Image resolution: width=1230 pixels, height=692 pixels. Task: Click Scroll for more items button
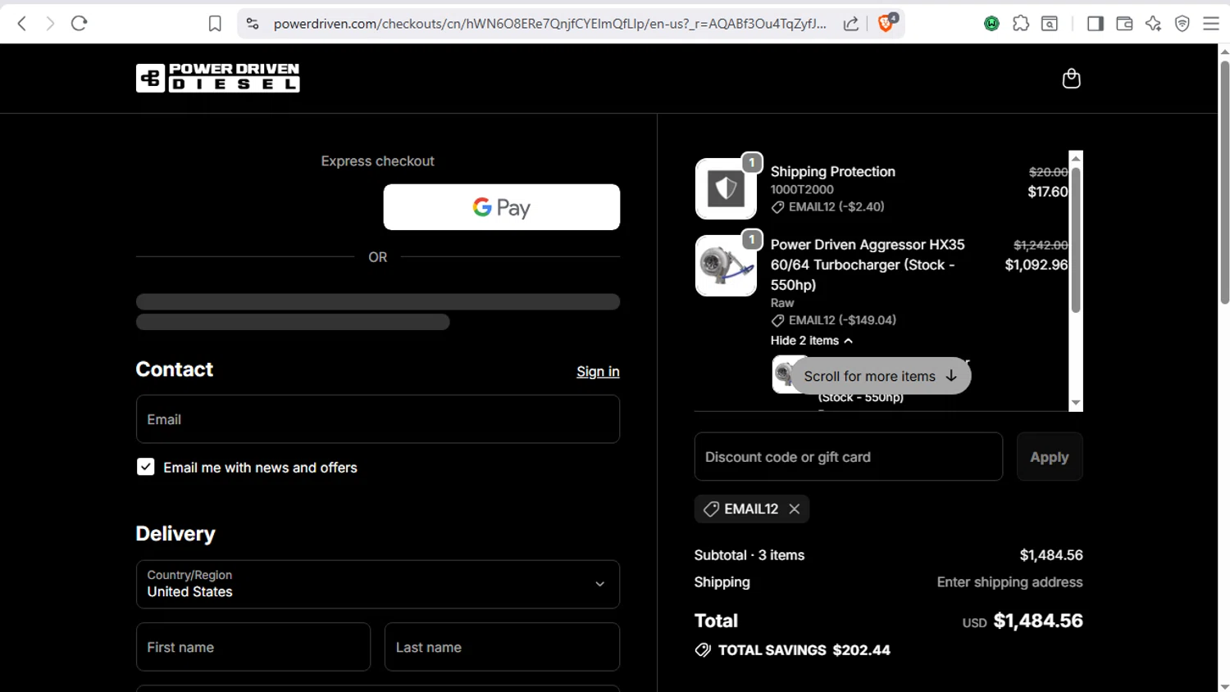880,376
